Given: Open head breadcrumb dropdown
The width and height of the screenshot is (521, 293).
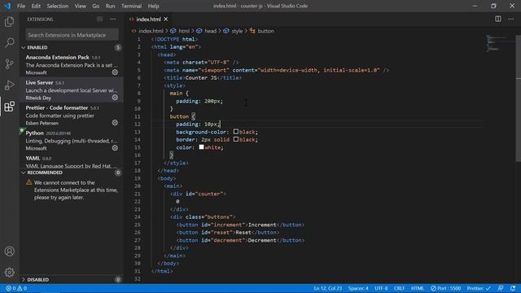Looking at the screenshot, I should [206, 31].
